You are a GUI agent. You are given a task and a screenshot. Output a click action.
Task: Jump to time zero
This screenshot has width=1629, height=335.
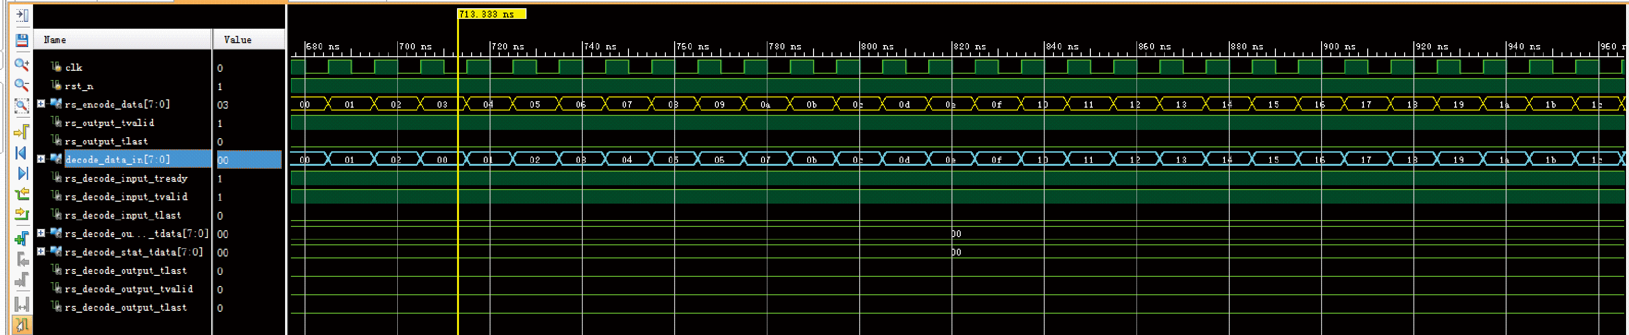pos(21,153)
